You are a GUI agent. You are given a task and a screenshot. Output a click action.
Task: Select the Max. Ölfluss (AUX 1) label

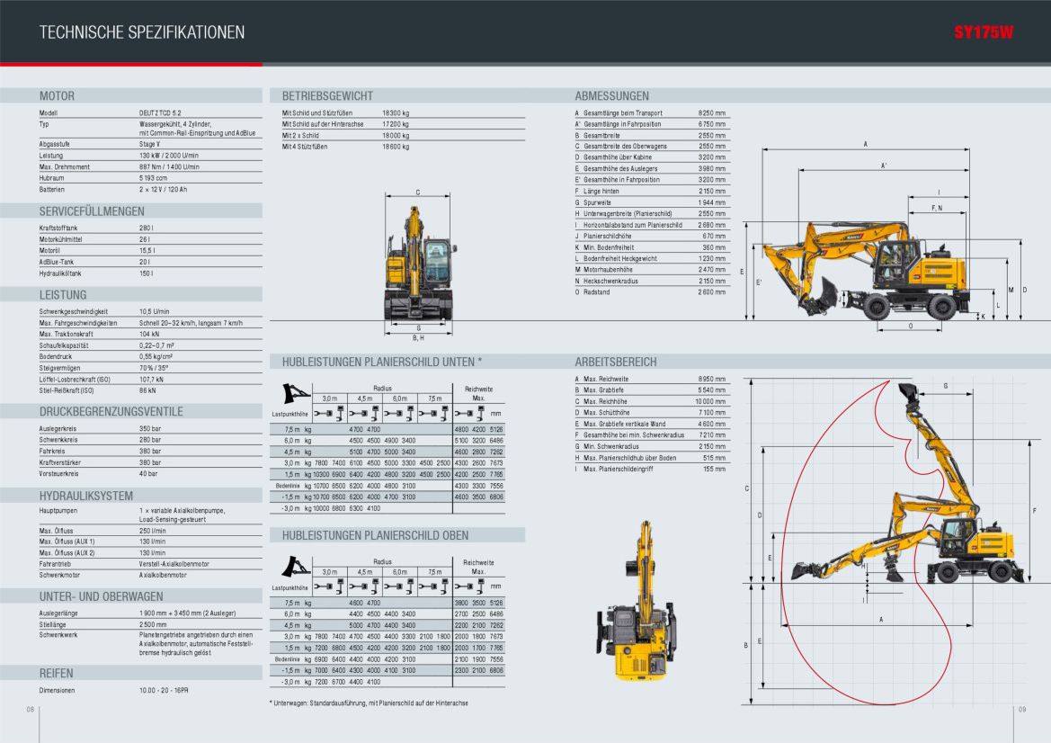point(67,542)
